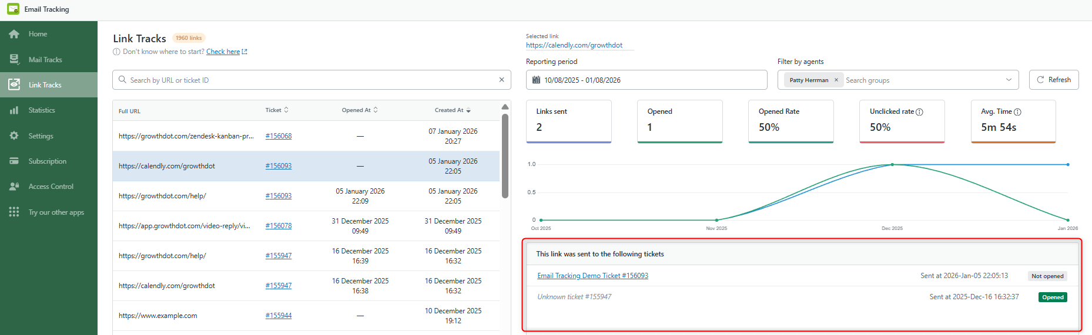The image size is (1092, 335).
Task: Click the Try our other apps grid icon
Action: pyautogui.click(x=14, y=212)
